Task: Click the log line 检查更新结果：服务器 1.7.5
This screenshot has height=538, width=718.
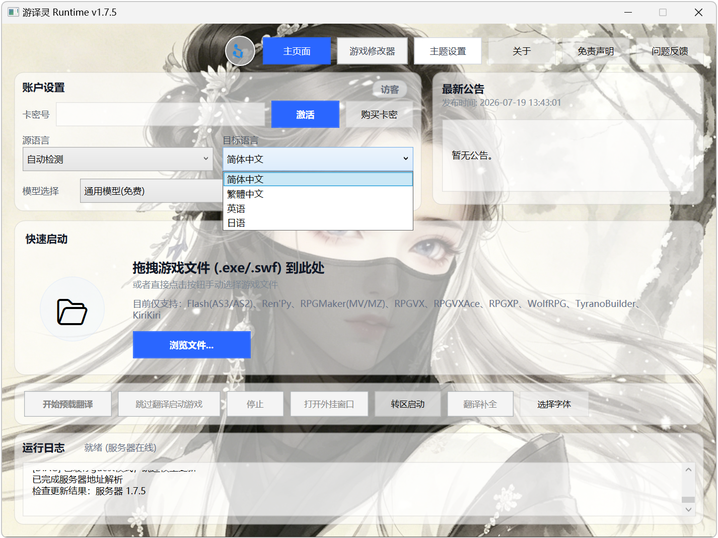Action: [x=89, y=491]
